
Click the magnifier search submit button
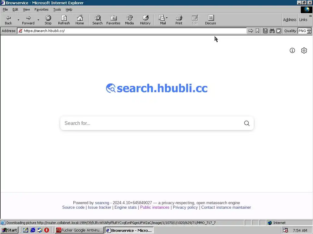tap(247, 123)
